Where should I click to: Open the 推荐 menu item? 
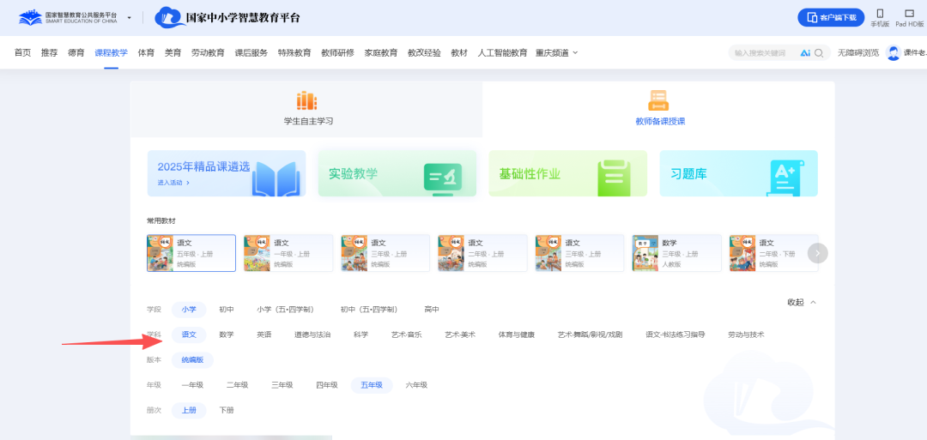[x=49, y=52]
